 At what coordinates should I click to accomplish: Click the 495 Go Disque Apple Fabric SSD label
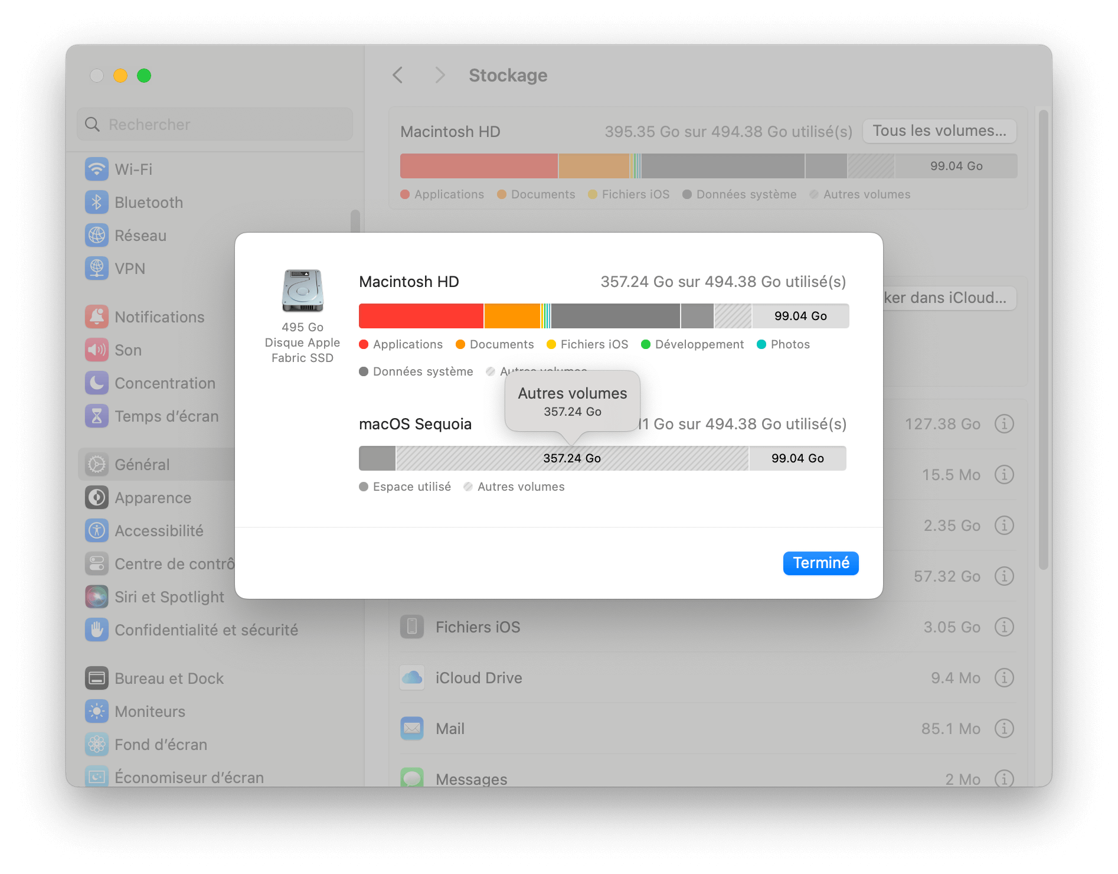click(302, 343)
